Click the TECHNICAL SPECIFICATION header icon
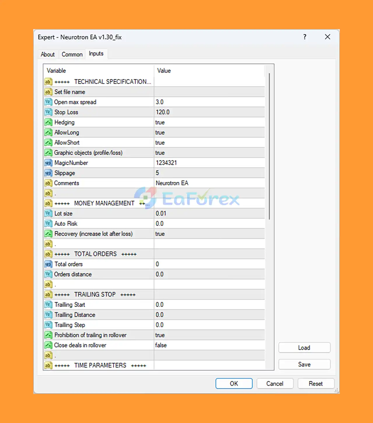This screenshot has height=423, width=373. click(48, 82)
